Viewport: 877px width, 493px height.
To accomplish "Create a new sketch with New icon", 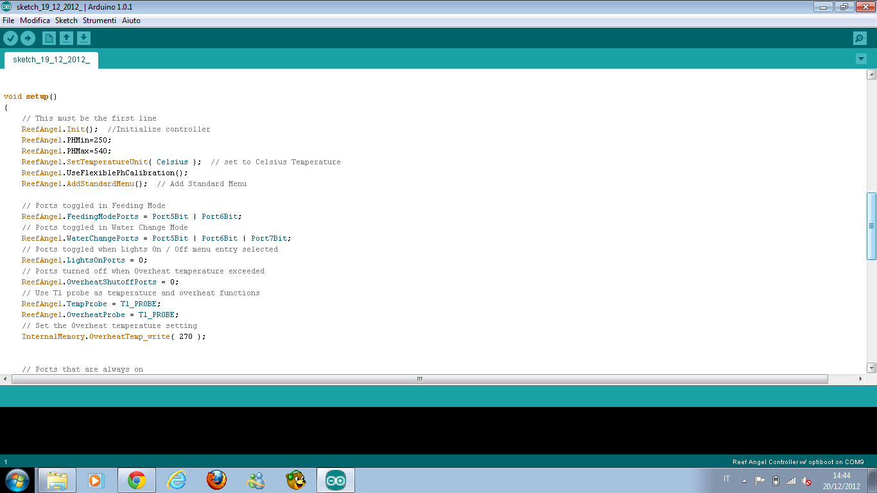I will (x=49, y=39).
